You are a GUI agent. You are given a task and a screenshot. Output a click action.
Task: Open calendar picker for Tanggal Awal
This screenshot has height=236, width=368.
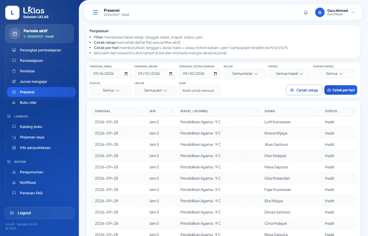pyautogui.click(x=126, y=74)
